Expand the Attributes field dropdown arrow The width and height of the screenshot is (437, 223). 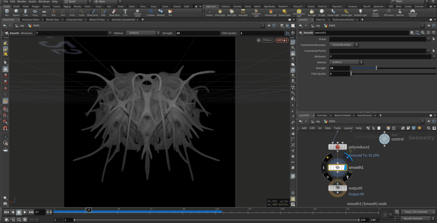434,57
